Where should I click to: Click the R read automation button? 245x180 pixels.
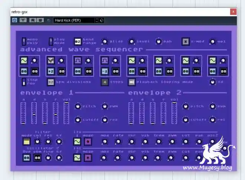[x=33, y=20]
